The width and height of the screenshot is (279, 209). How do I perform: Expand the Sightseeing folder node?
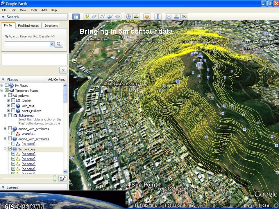(5, 116)
